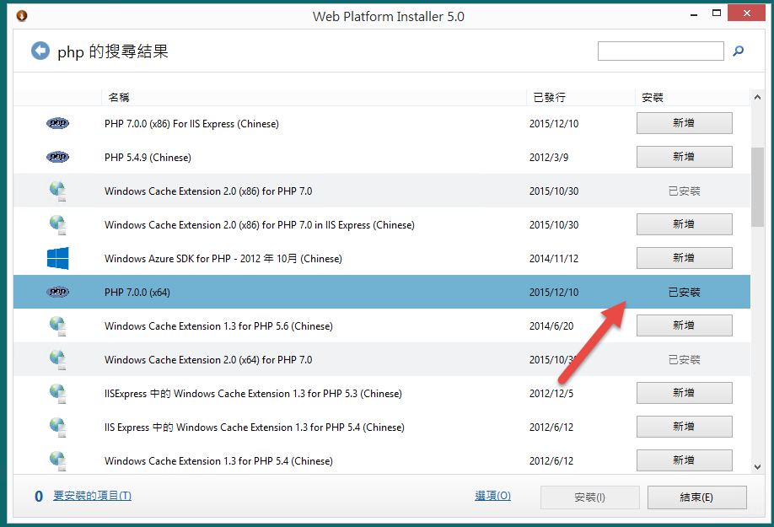Click 已安裝 status in the PHP 7.0.0 (x64) row

684,292
